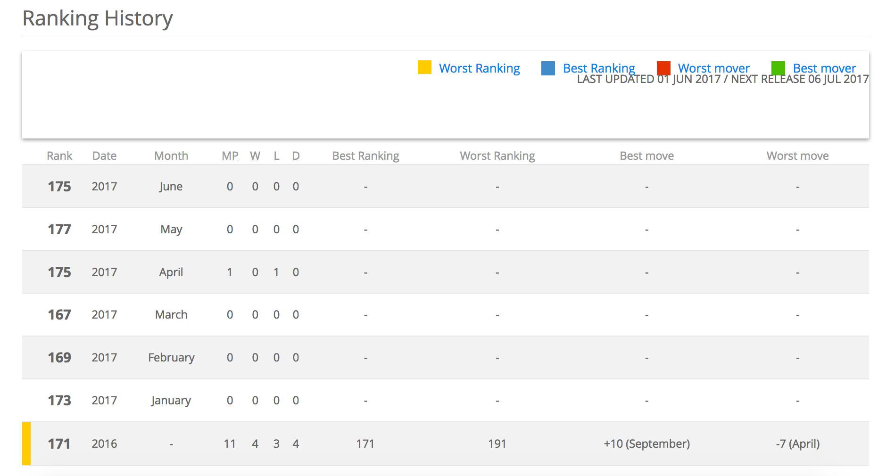Toggle the Worst Ranking legend label

479,68
